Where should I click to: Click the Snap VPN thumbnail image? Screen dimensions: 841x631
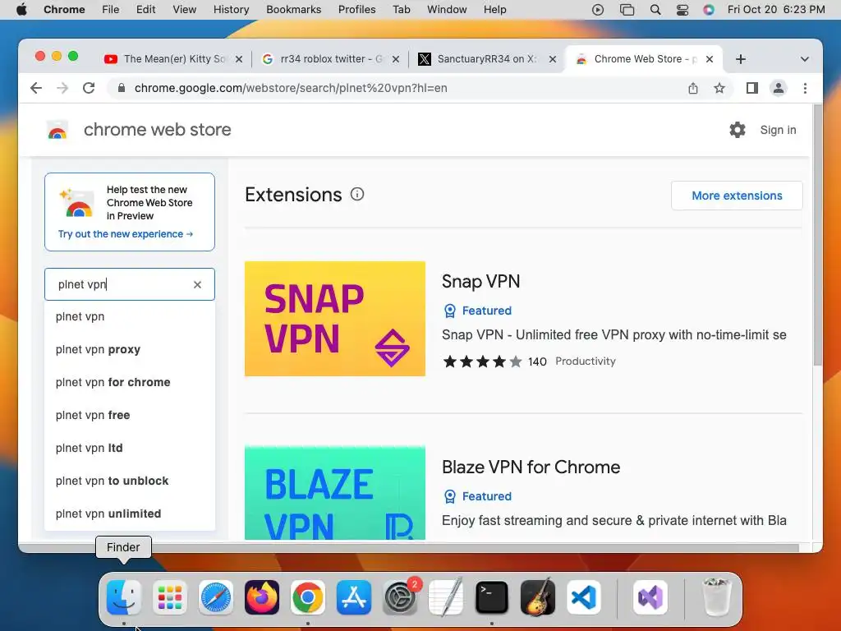click(335, 319)
